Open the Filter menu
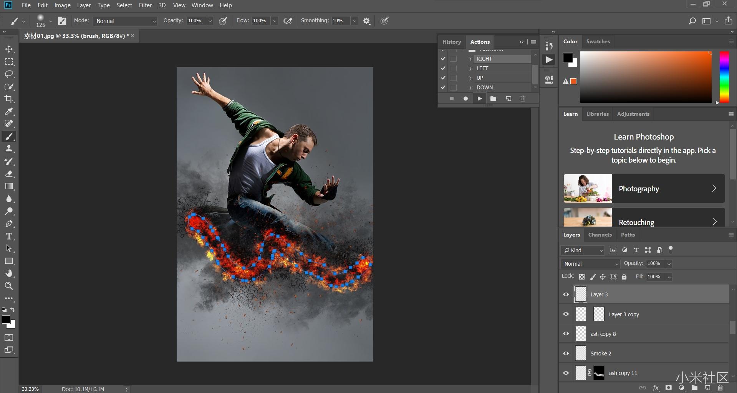737x393 pixels. [x=145, y=5]
